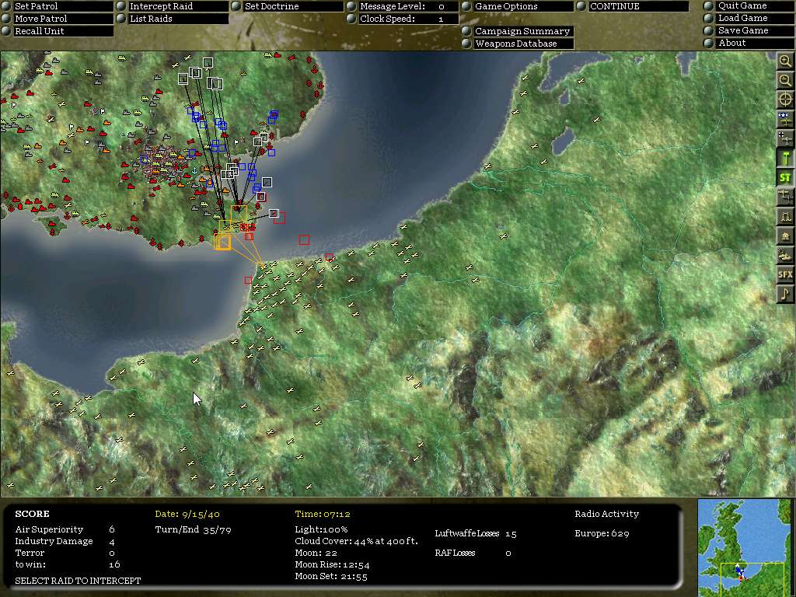Click Industry Damage score line
796x597 pixels.
(x=65, y=541)
